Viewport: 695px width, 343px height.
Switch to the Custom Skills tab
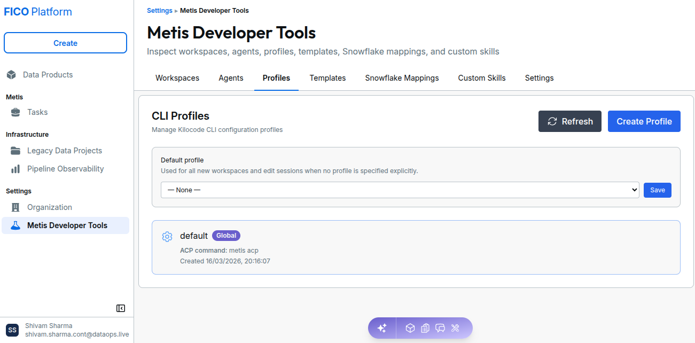[482, 78]
